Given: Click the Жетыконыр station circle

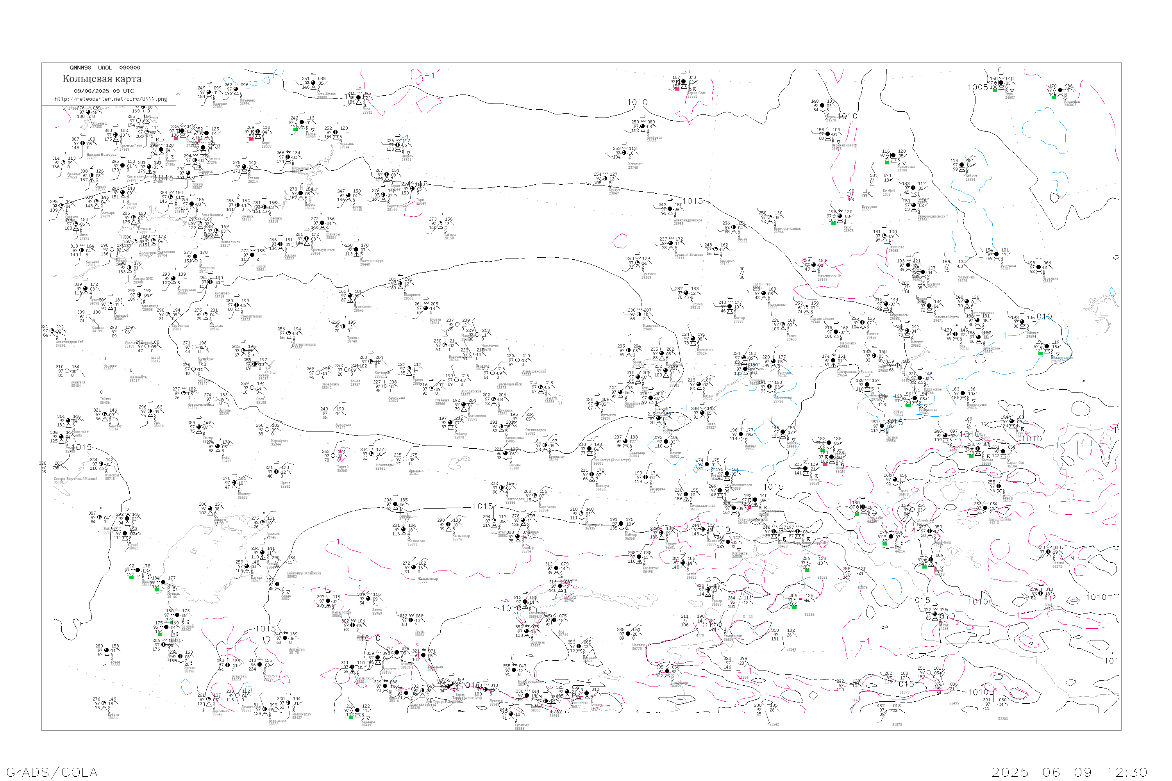Looking at the screenshot, I should pyautogui.click(x=414, y=567).
